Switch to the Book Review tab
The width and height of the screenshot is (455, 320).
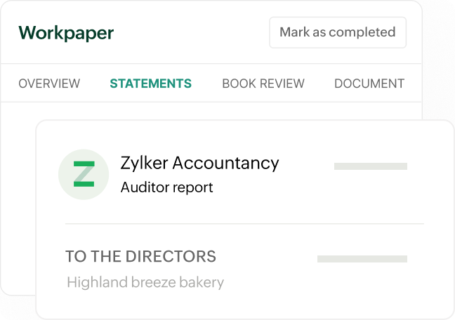pyautogui.click(x=263, y=84)
